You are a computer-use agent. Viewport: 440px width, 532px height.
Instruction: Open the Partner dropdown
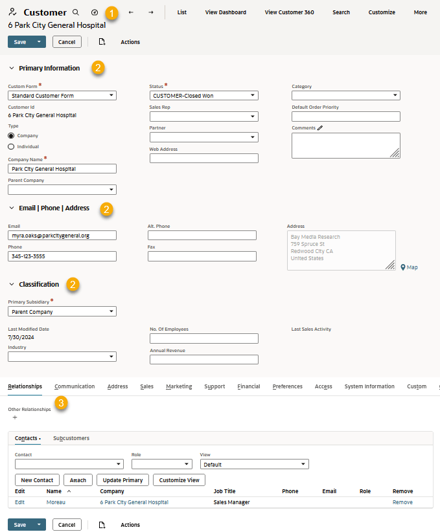(204, 137)
